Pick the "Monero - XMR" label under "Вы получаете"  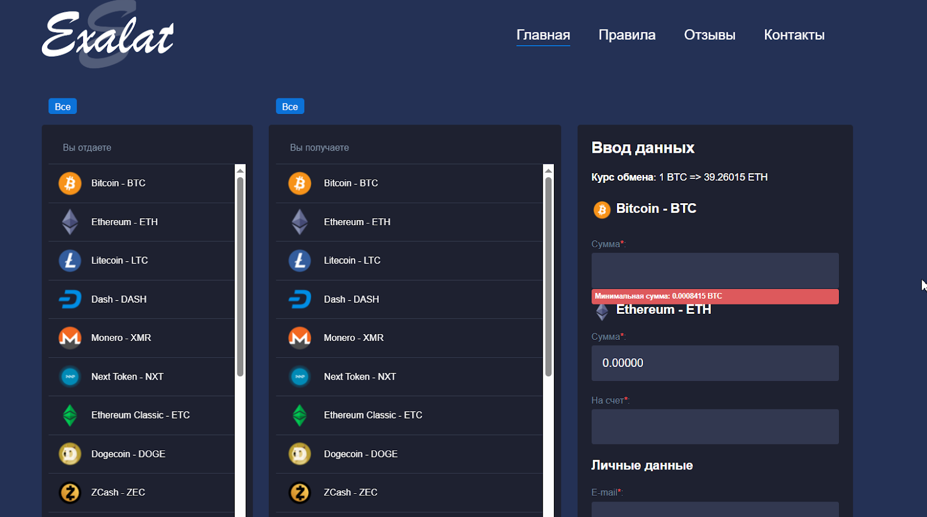tap(354, 338)
